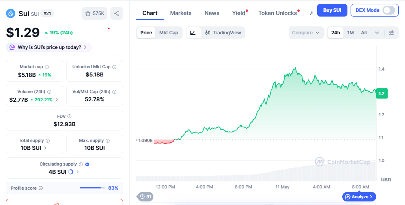
Task: Click the Sui water drop logo
Action: pyautogui.click(x=11, y=13)
